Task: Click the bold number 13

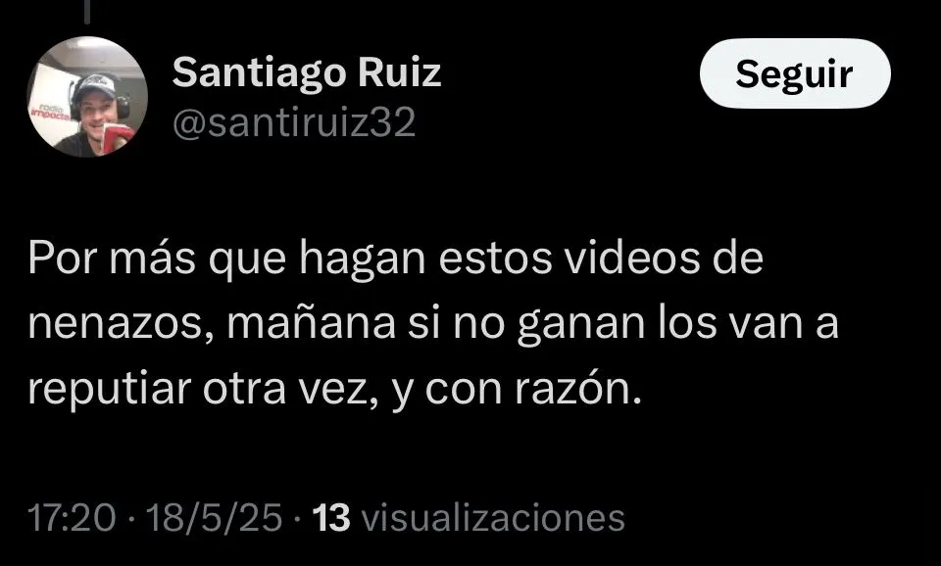Action: pos(331,517)
